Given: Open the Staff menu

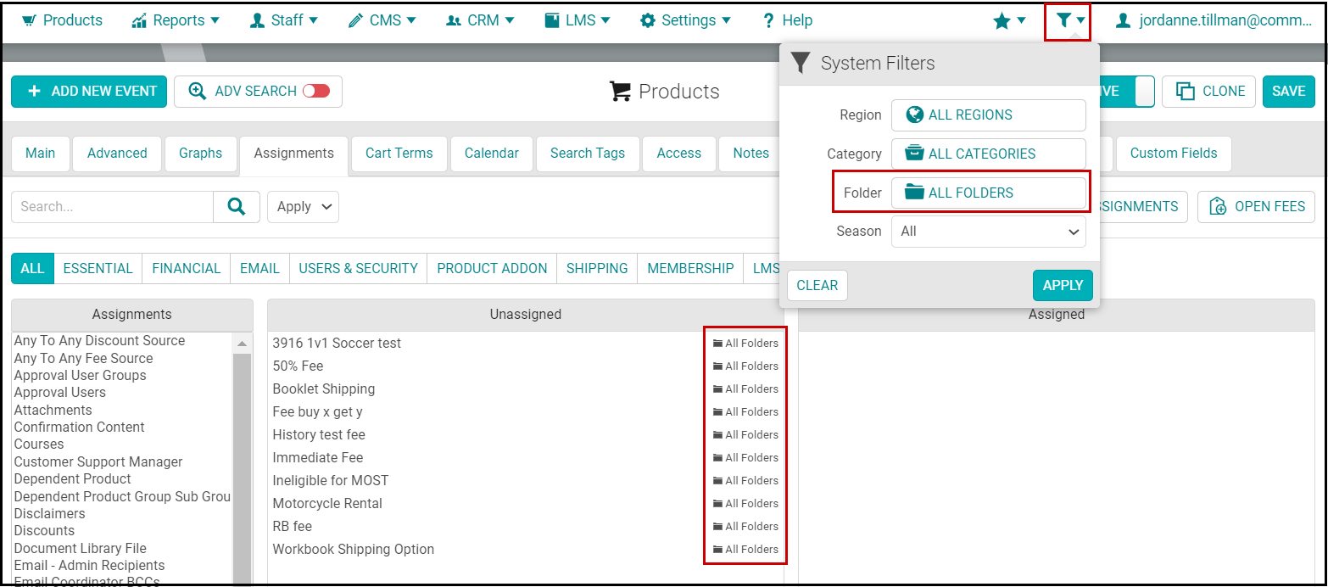Looking at the screenshot, I should (x=284, y=20).
